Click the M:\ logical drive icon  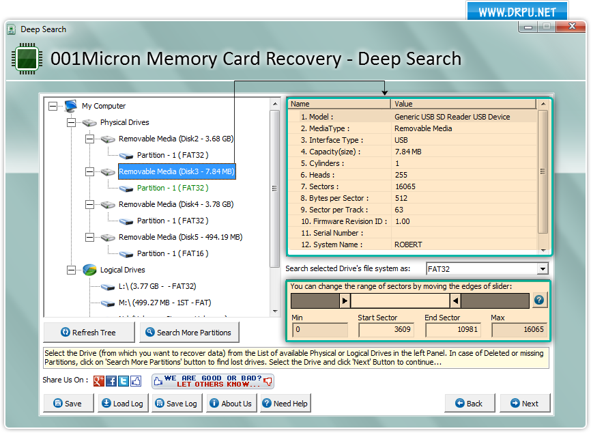[x=108, y=303]
